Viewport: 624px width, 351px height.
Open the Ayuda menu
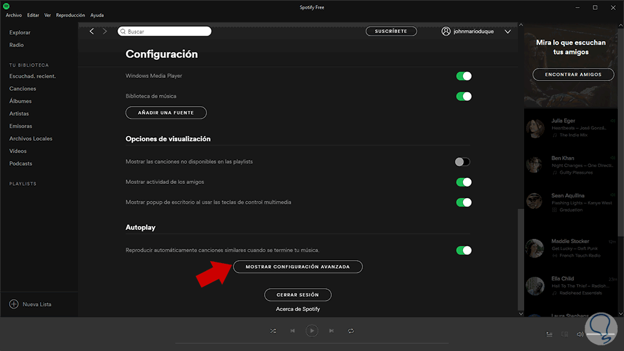click(x=97, y=15)
